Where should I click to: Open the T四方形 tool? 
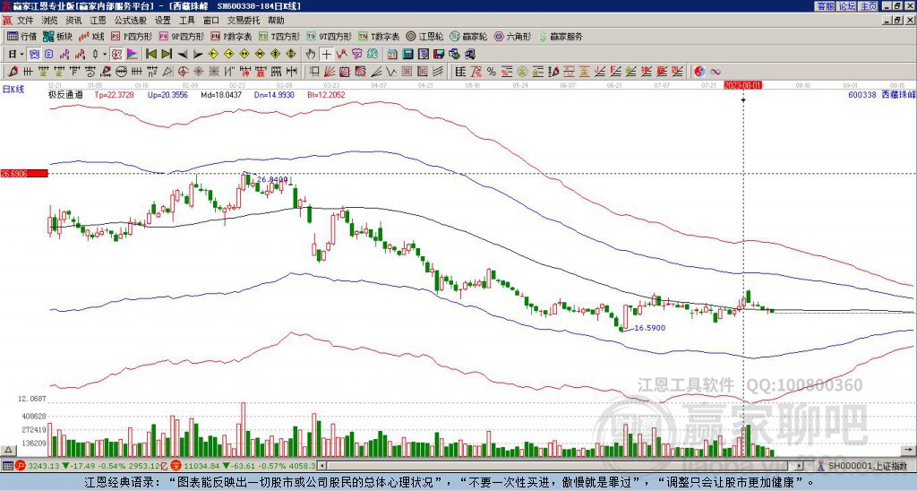point(280,36)
